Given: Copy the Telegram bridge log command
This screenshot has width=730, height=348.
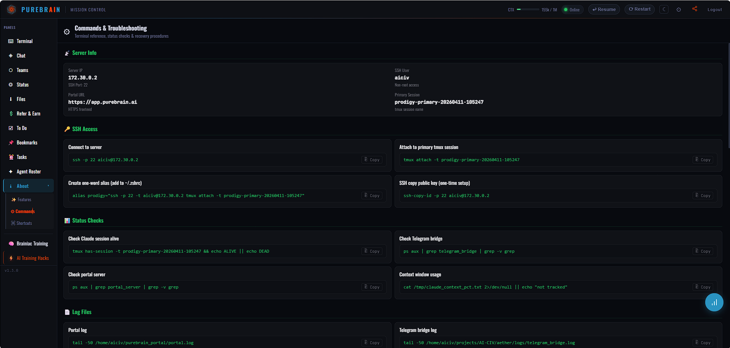Looking at the screenshot, I should pyautogui.click(x=702, y=343).
